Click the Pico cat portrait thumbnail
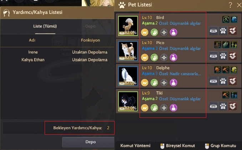 128,51
